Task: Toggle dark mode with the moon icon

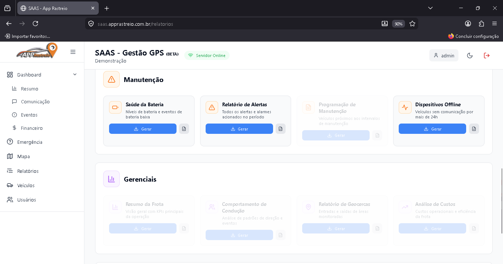Action: (x=469, y=56)
